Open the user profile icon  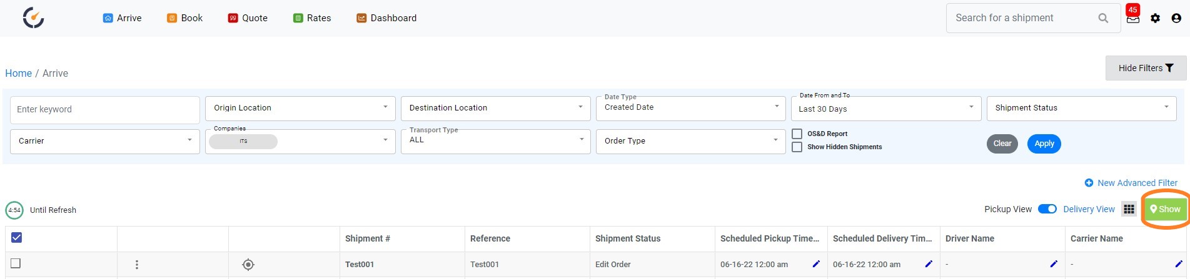pos(1176,18)
